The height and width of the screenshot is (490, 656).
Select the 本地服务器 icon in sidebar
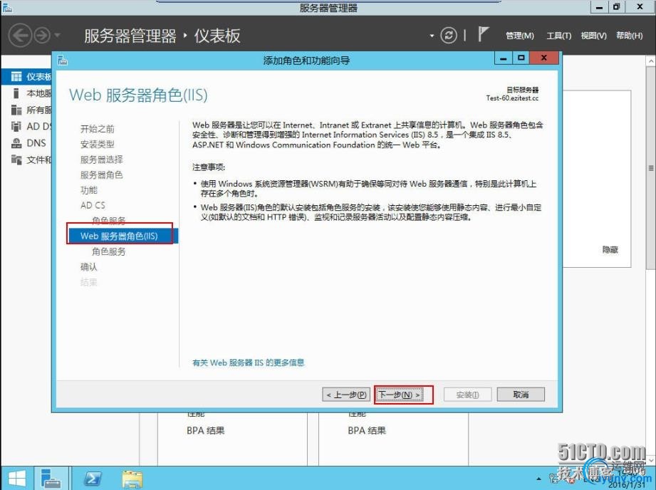click(16, 93)
